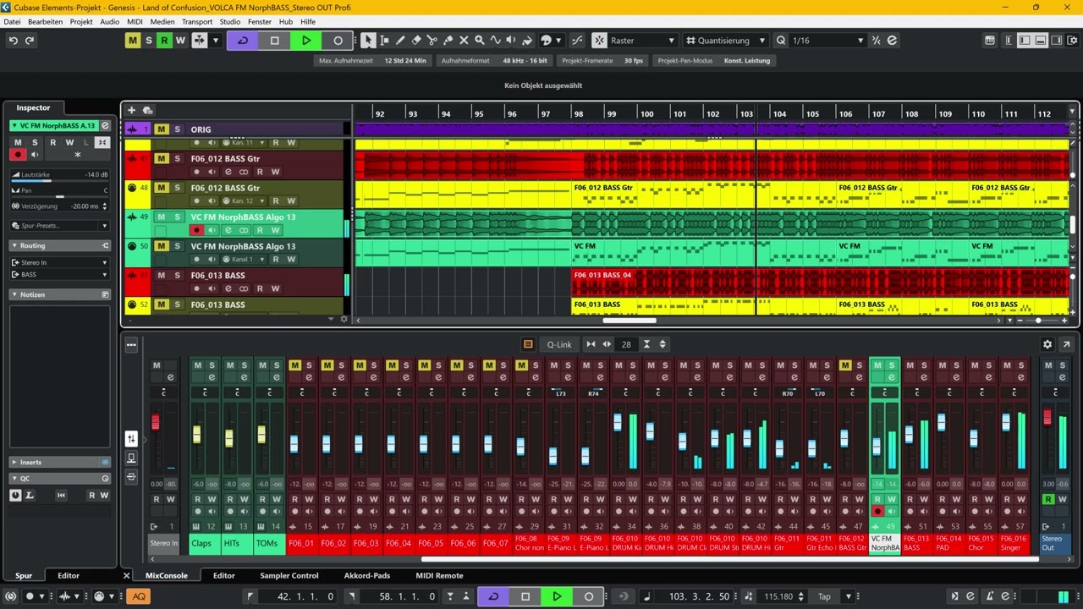Switch to Sampler Control tab
Viewport: 1083px width, 609px height.
289,575
